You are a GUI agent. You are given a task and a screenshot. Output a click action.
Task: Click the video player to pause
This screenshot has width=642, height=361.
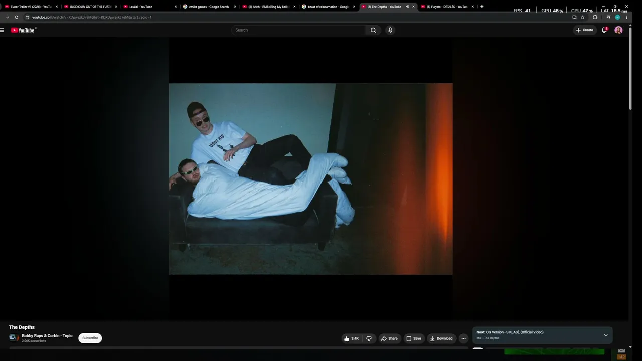(310, 179)
